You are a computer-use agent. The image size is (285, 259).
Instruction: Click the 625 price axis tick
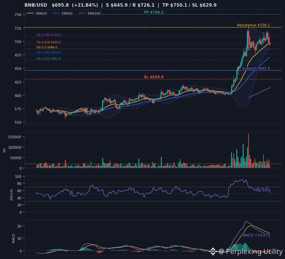[x=18, y=82]
